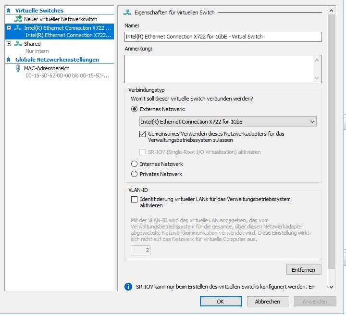Click the Anwenden button

point(315,302)
